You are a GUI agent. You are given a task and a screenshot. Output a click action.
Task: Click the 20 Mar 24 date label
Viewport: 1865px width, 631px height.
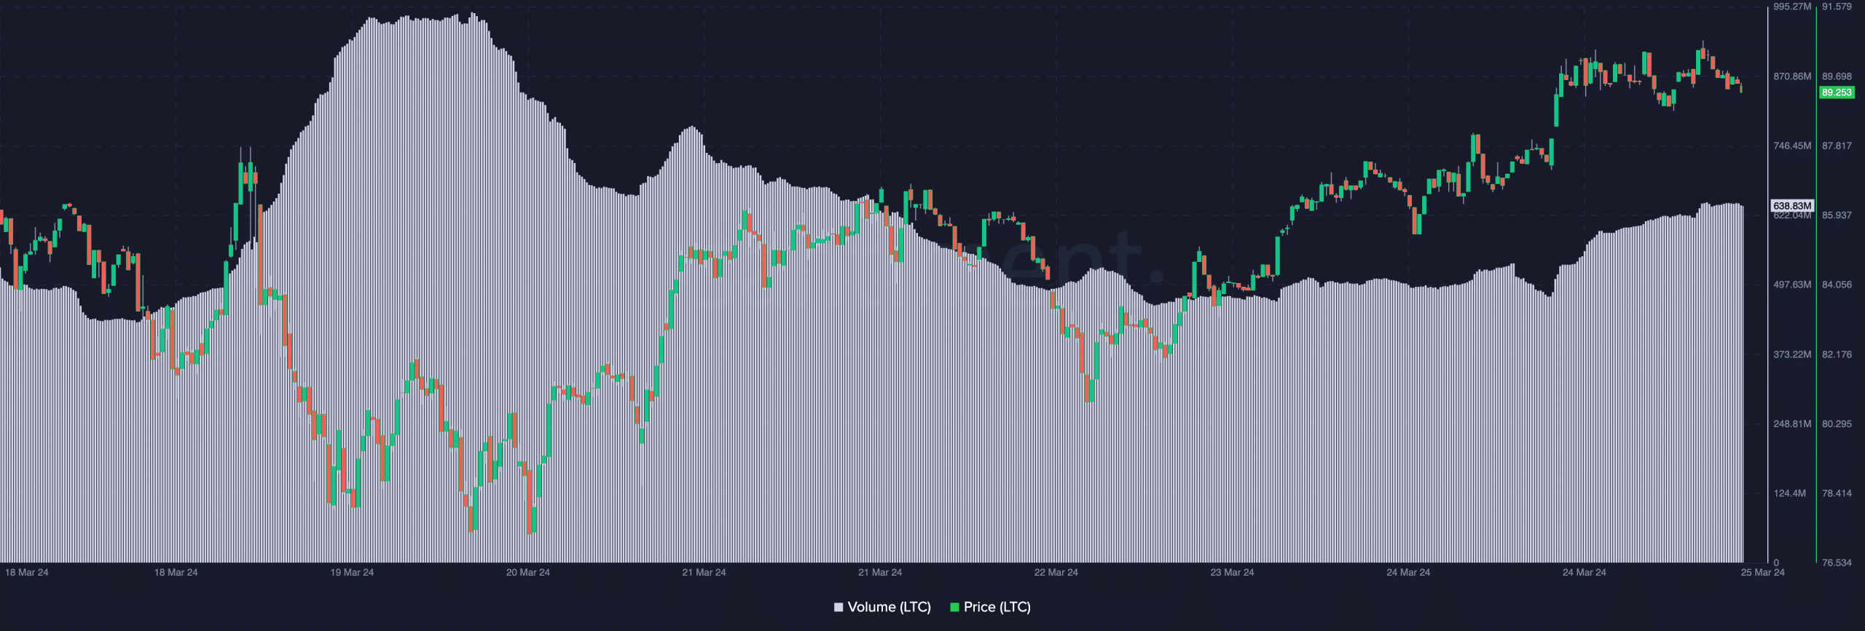pyautogui.click(x=528, y=573)
